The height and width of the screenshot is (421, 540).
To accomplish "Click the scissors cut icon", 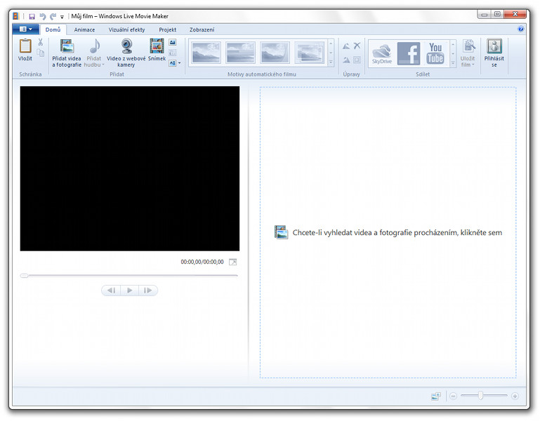I will point(40,42).
